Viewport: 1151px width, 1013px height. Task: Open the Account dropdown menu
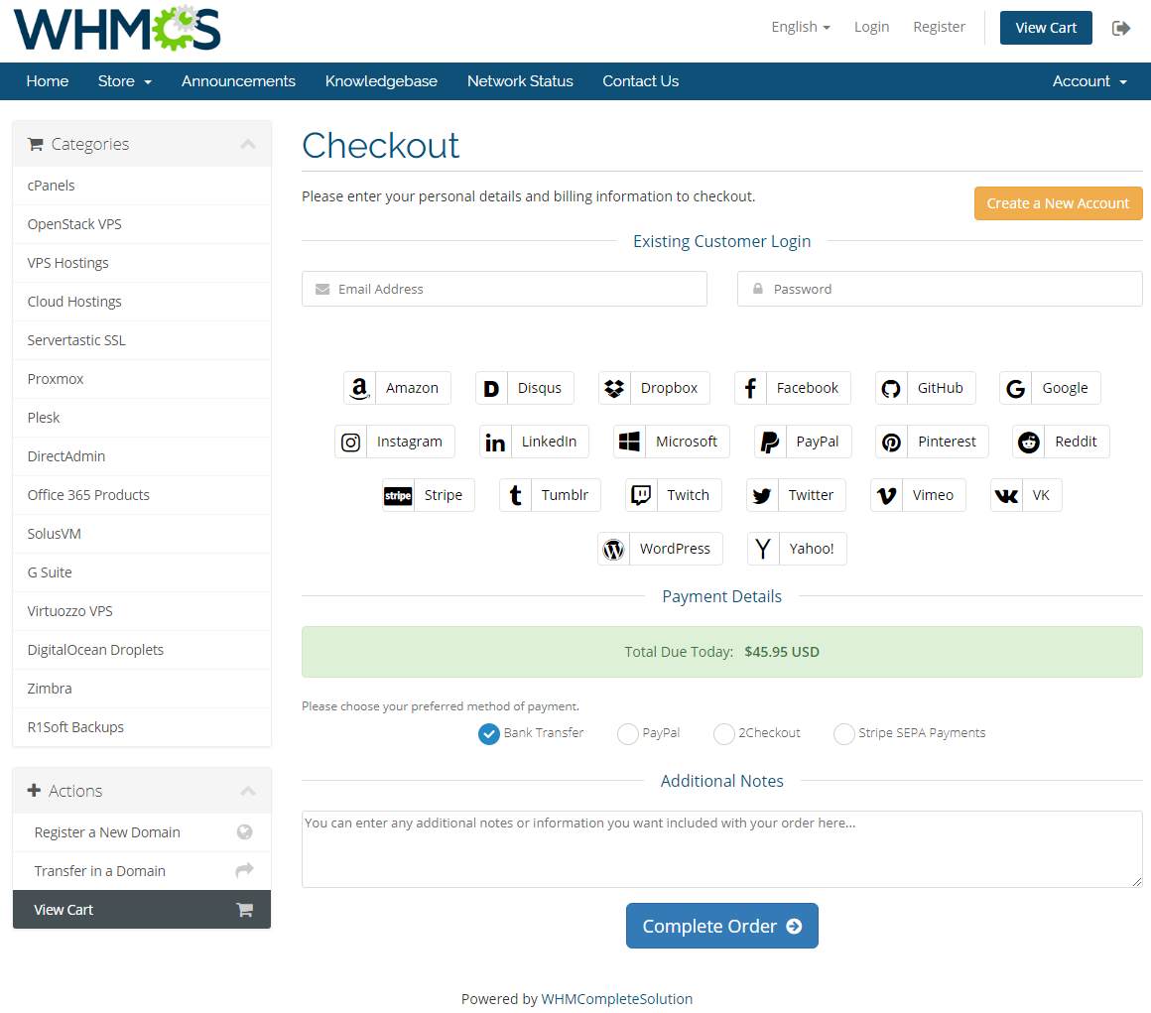(1089, 81)
